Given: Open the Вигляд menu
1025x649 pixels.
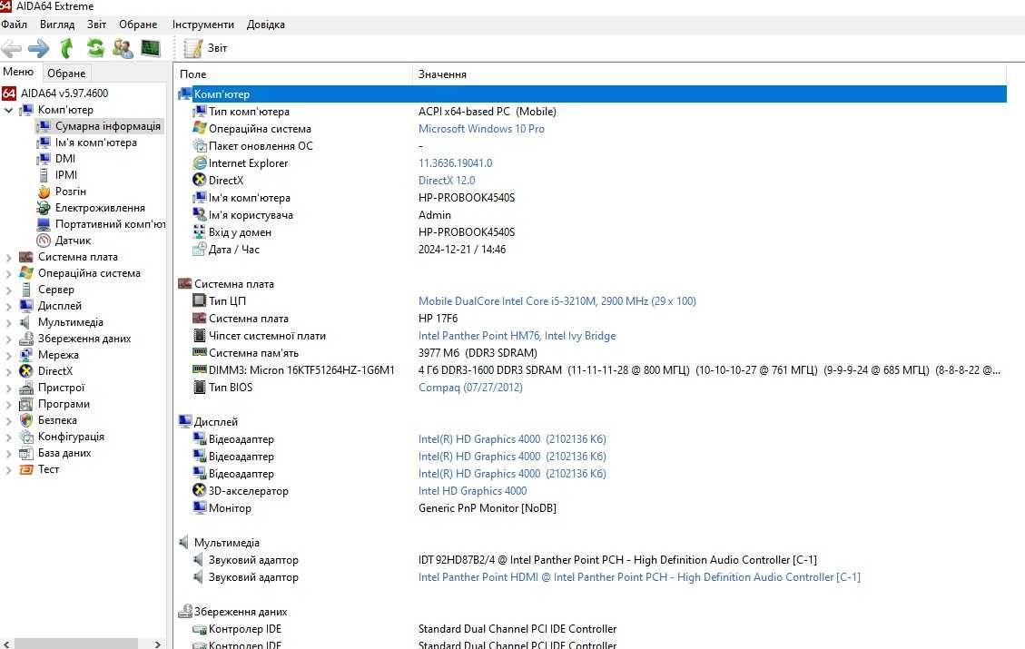Looking at the screenshot, I should [x=57, y=25].
